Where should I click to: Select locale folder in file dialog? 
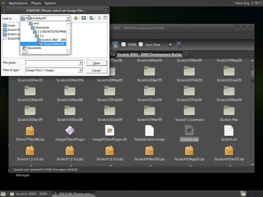10,25
